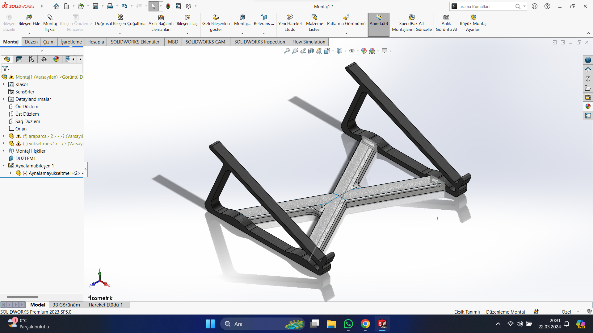Image resolution: width=593 pixels, height=333 pixels.
Task: Expand the araparca<2> component in tree
Action: [x=4, y=136]
